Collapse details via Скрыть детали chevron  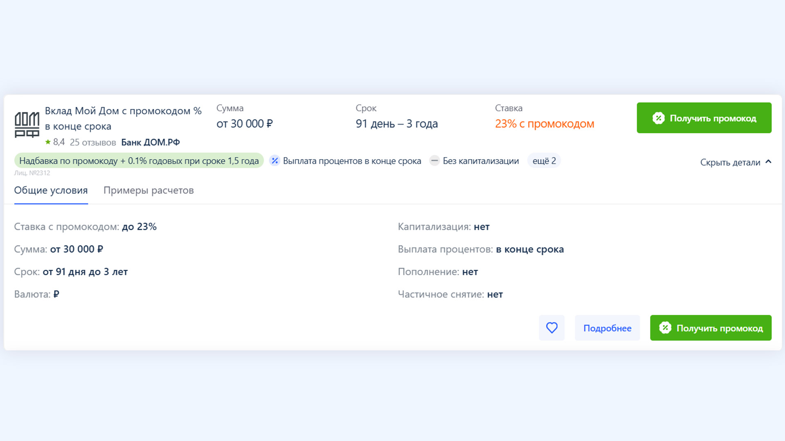(769, 162)
